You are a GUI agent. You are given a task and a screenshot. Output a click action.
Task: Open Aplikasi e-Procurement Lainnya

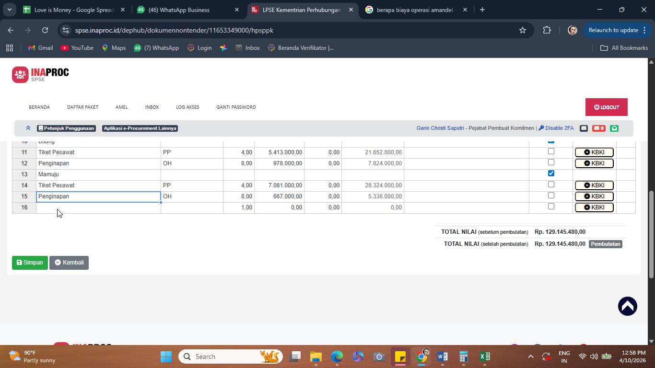140,128
